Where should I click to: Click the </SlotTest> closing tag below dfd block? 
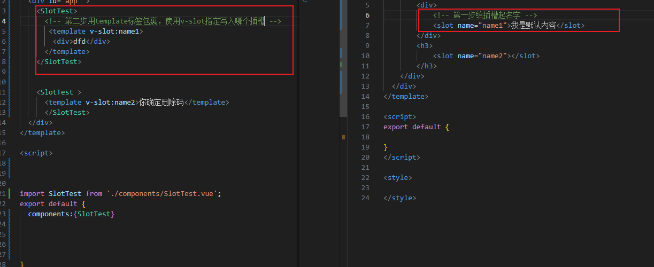tap(59, 61)
